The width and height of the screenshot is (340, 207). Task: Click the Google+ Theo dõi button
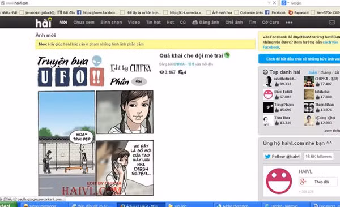[x=318, y=182]
